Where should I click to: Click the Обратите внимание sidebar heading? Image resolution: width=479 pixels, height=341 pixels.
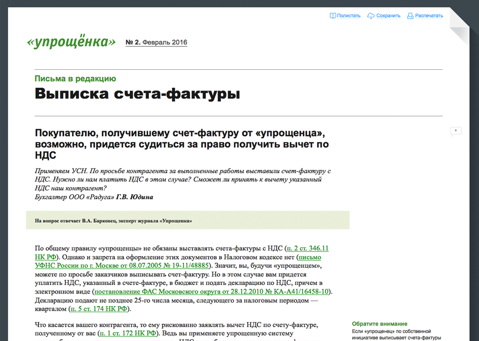[379, 324]
